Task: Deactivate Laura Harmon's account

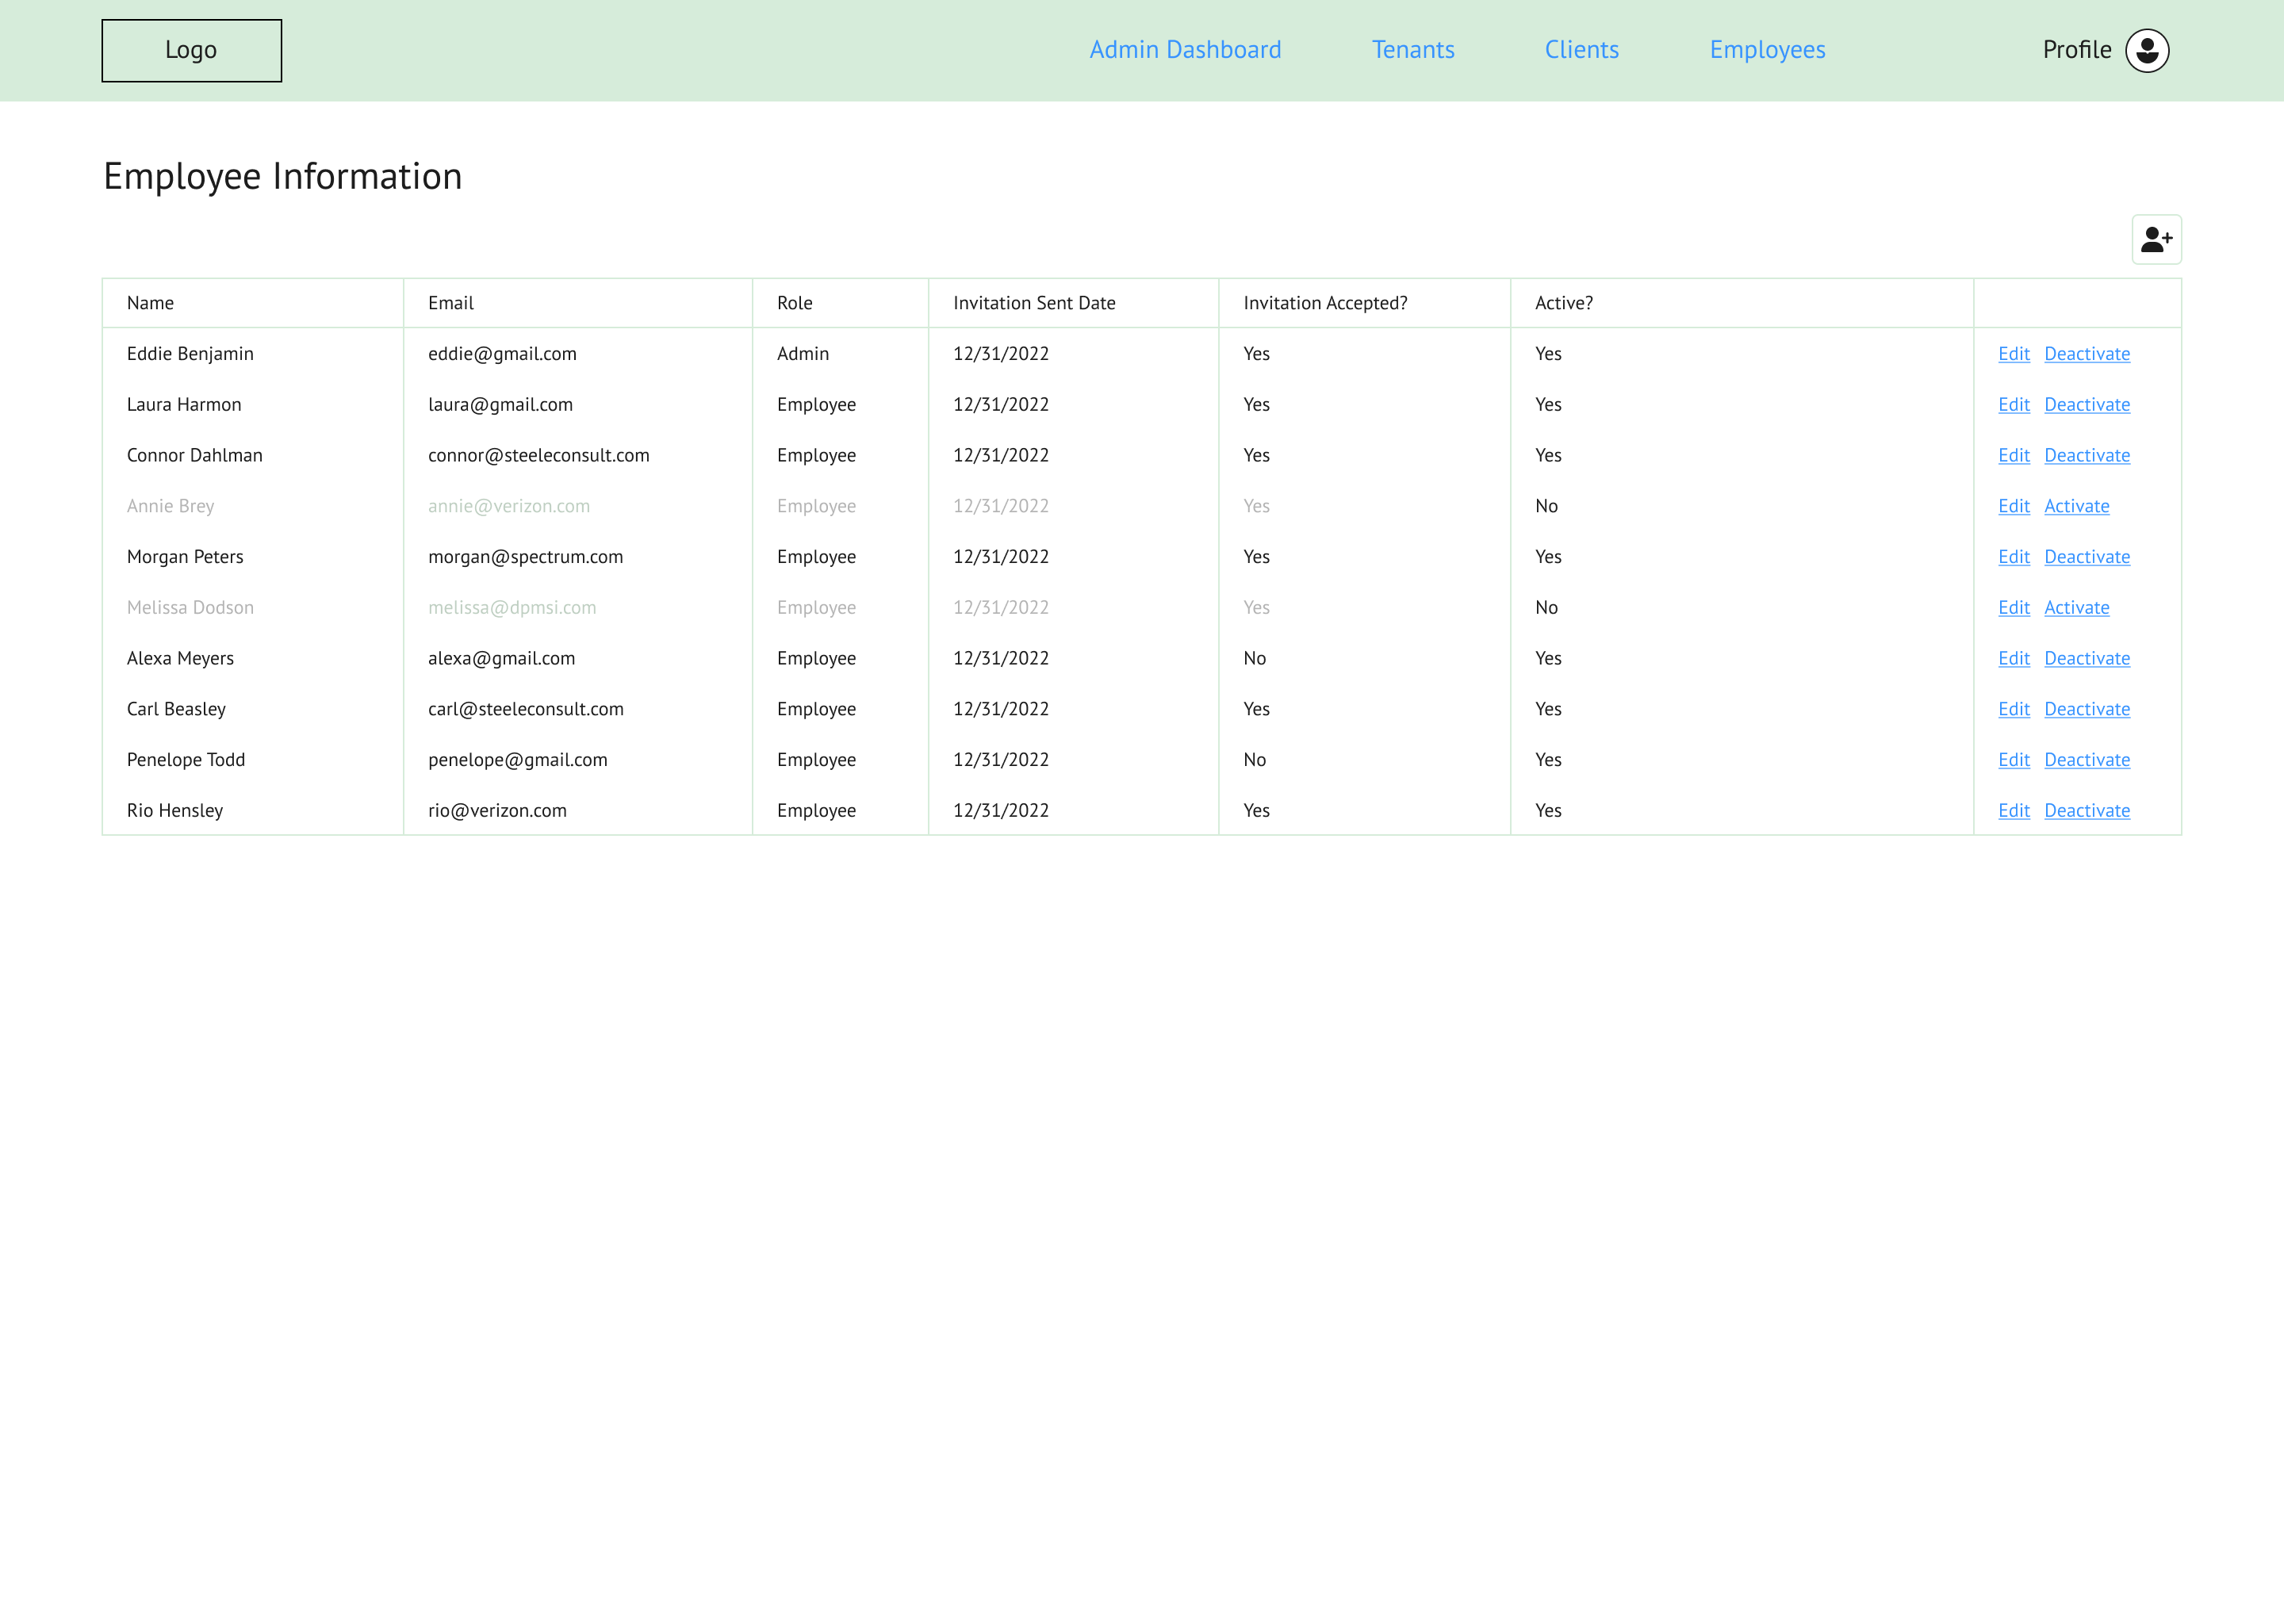Action: pos(2086,405)
